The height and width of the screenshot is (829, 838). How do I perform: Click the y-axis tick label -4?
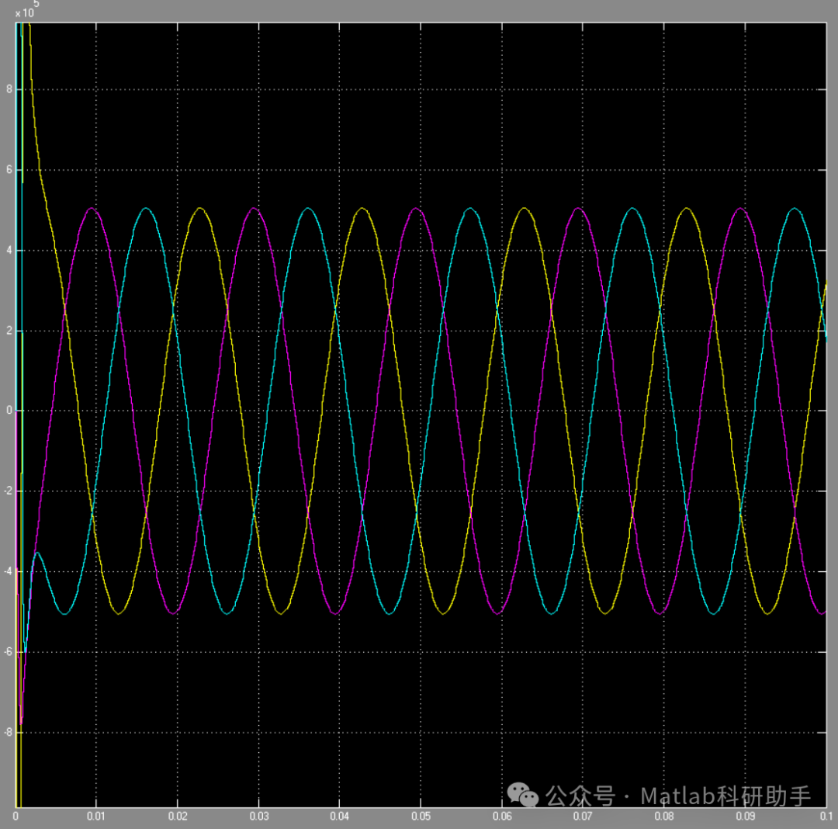pyautogui.click(x=8, y=571)
